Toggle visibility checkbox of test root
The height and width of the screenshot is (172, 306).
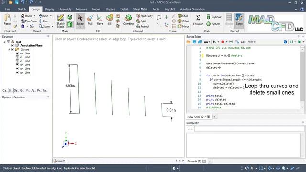(x=8, y=42)
